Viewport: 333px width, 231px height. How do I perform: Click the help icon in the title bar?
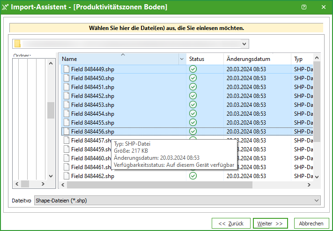click(x=304, y=7)
